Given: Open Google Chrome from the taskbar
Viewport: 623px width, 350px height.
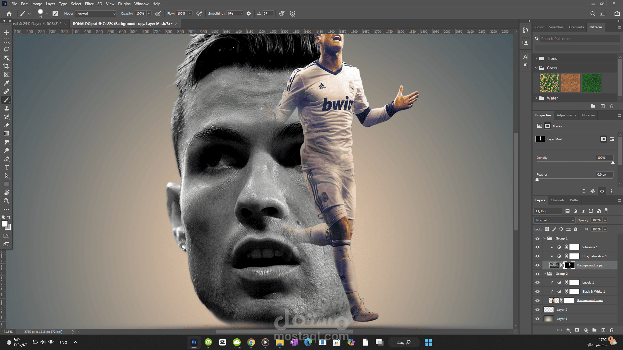Looking at the screenshot, I should point(251,342).
